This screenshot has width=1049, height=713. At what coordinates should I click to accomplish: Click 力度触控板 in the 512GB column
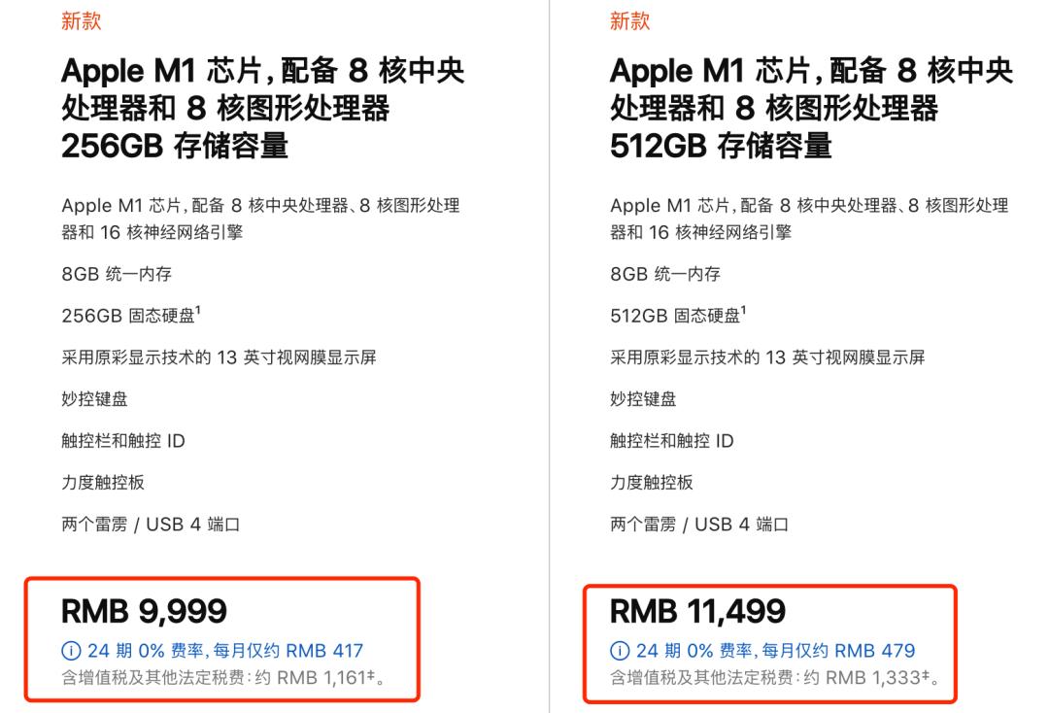[x=652, y=483]
